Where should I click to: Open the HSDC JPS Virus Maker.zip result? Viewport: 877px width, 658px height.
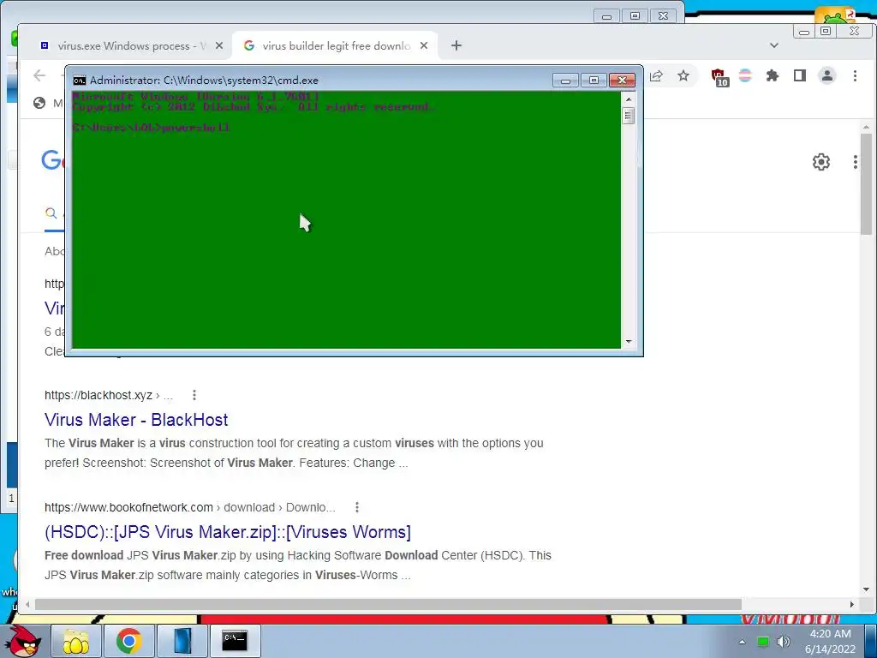click(x=228, y=532)
